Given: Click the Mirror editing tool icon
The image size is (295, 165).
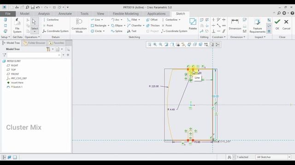Looking at the screenshot, I should click(x=201, y=26).
